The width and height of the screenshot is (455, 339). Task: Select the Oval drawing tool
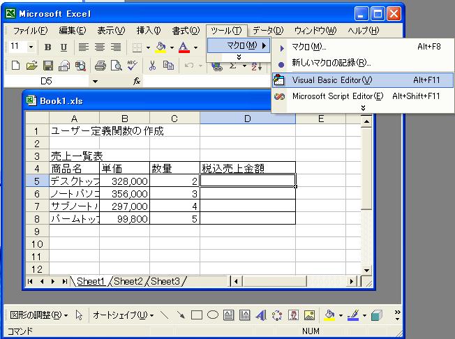tap(213, 315)
